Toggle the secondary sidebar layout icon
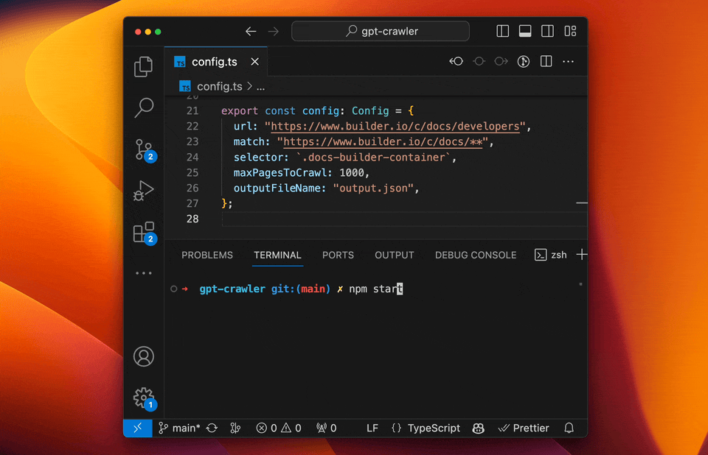The image size is (708, 455). click(x=547, y=31)
